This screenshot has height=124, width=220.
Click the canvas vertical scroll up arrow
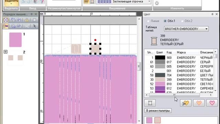[139, 19]
